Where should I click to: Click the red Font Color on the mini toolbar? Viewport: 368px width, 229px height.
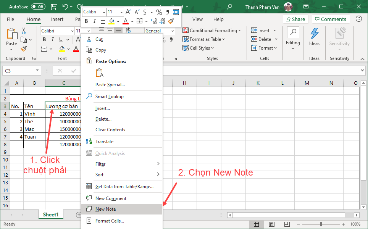[x=126, y=21]
